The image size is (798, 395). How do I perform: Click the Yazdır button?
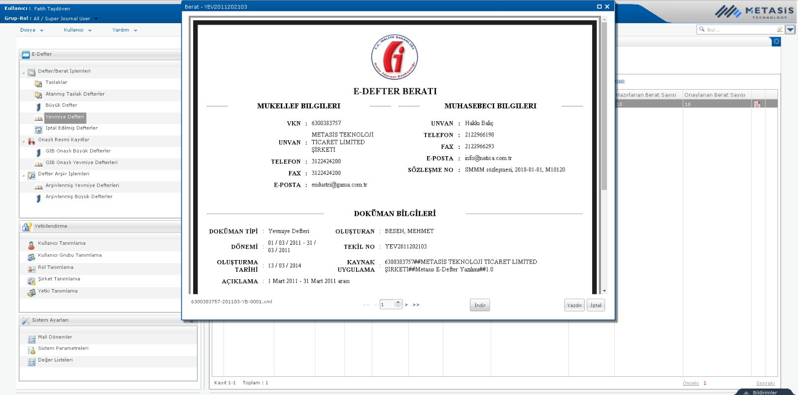pyautogui.click(x=574, y=305)
